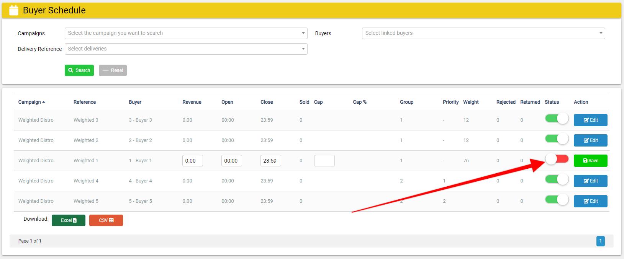This screenshot has width=624, height=259.
Task: Click the calendar icon beside Buyer Schedule
Action: [x=14, y=10]
